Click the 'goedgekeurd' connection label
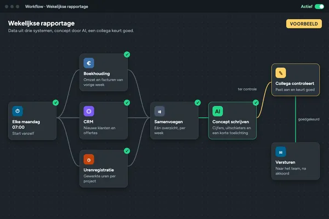Screen dimensions: 329x219 coord(309,119)
